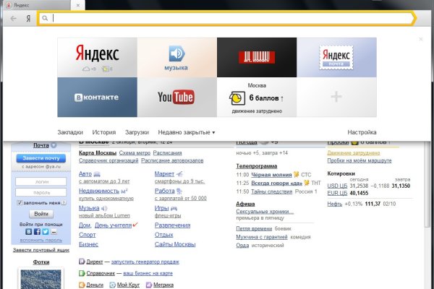Image resolution: width=434 pixels, height=289 pixels.
Task: Toggle the 'запомнить меня' checkbox
Action: 18,203
